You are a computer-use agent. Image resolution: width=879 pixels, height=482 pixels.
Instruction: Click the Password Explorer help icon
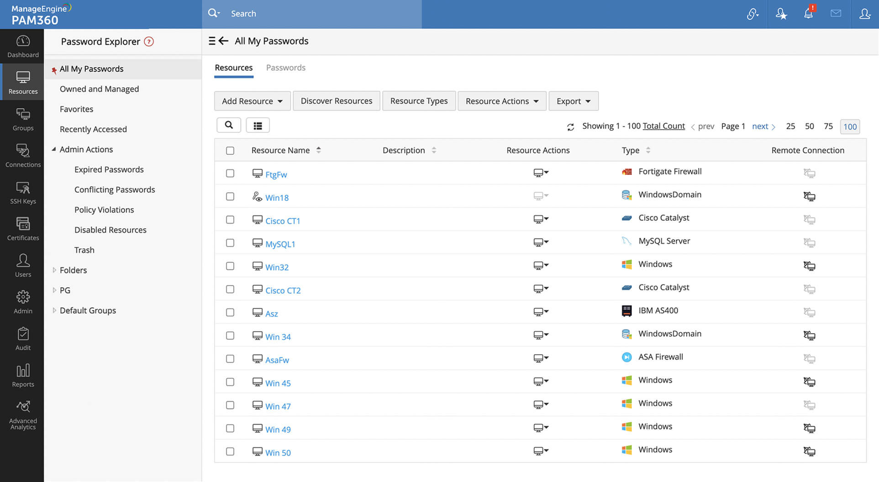149,42
